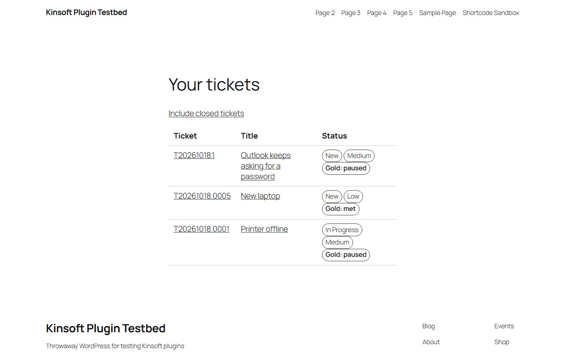This screenshot has height=353, width=565.
Task: Click the Gold: met badge
Action: 341,209
